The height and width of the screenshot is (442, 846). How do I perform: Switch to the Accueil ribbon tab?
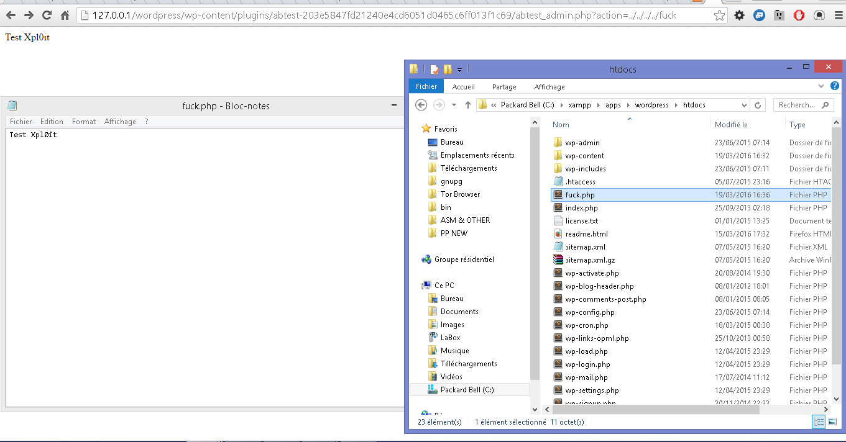[x=464, y=87]
